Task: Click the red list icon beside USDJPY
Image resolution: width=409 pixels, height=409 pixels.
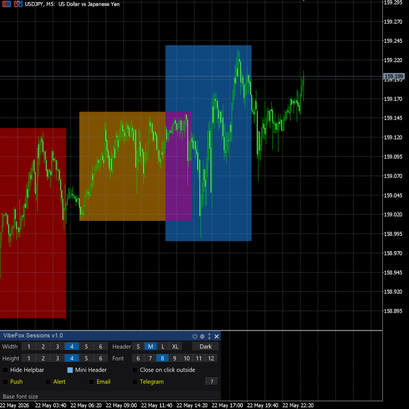Action: 7,4
